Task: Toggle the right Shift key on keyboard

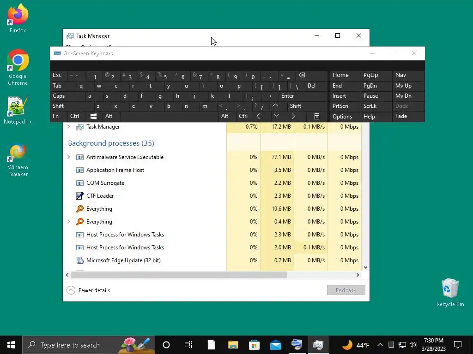Action: (308, 106)
